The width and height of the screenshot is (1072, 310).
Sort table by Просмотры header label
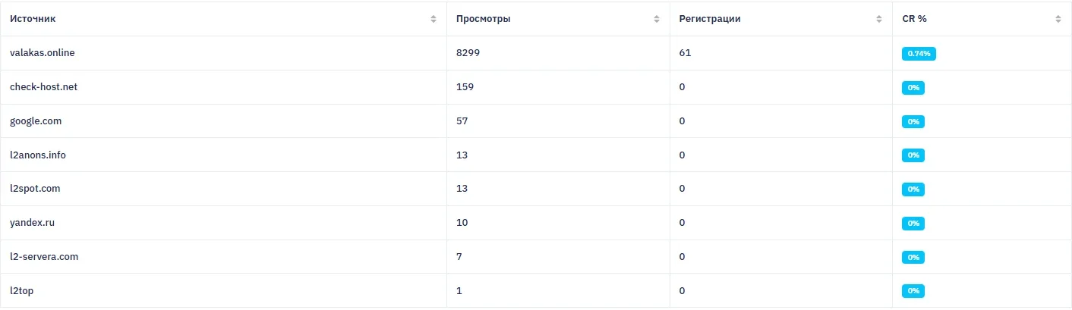pyautogui.click(x=483, y=19)
